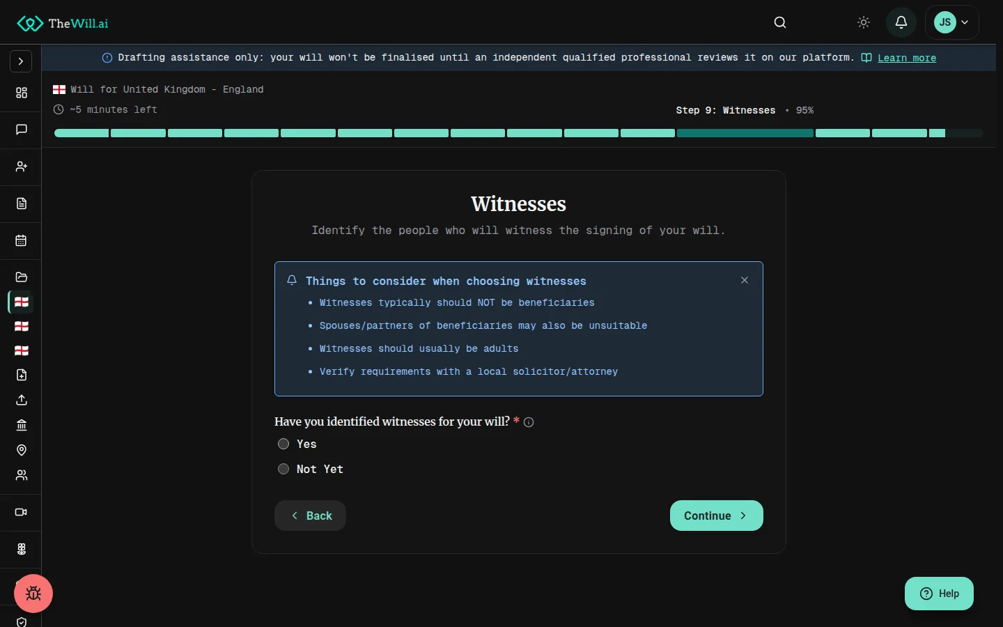Click 'Verify requirements with a local solicitor/attorney' tip

[469, 371]
